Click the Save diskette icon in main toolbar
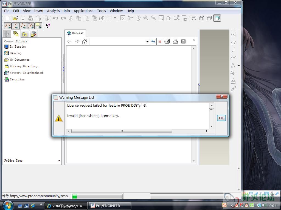Viewport: 281px width, 210px height. (x=23, y=18)
